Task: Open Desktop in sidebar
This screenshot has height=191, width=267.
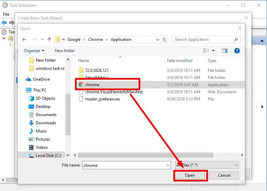Action: [40, 107]
